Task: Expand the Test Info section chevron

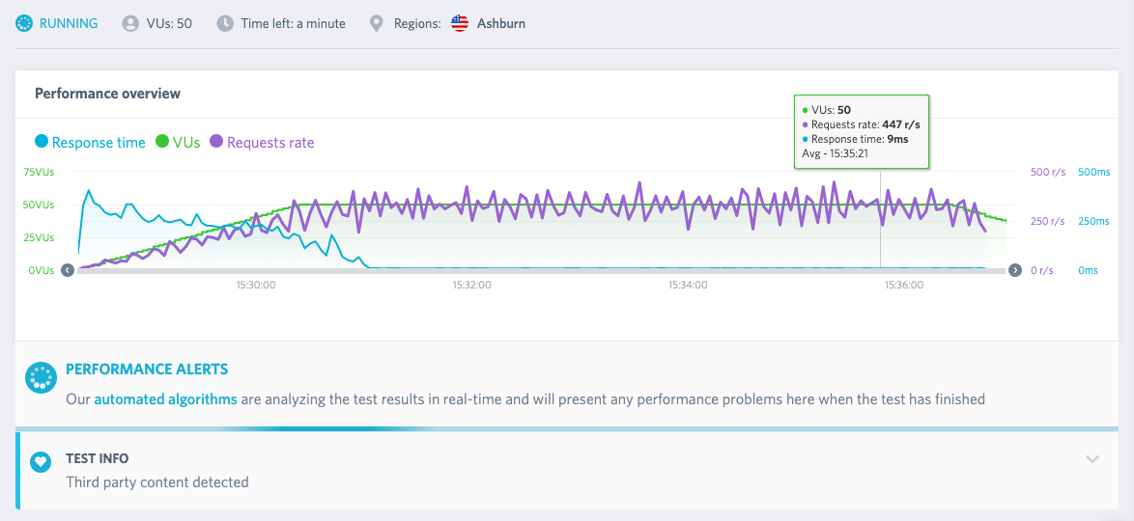Action: [1092, 459]
